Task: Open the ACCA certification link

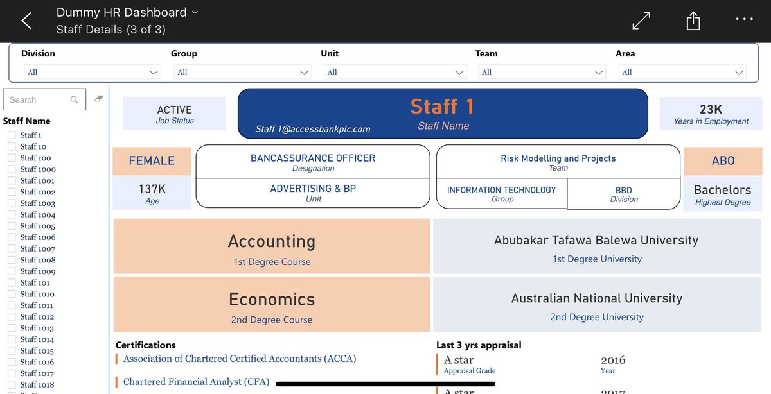Action: point(240,359)
